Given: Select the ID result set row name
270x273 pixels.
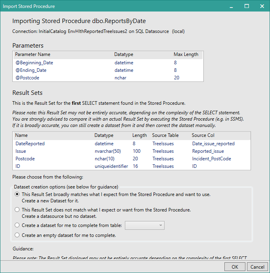Looking at the screenshot, I should click(x=18, y=166).
